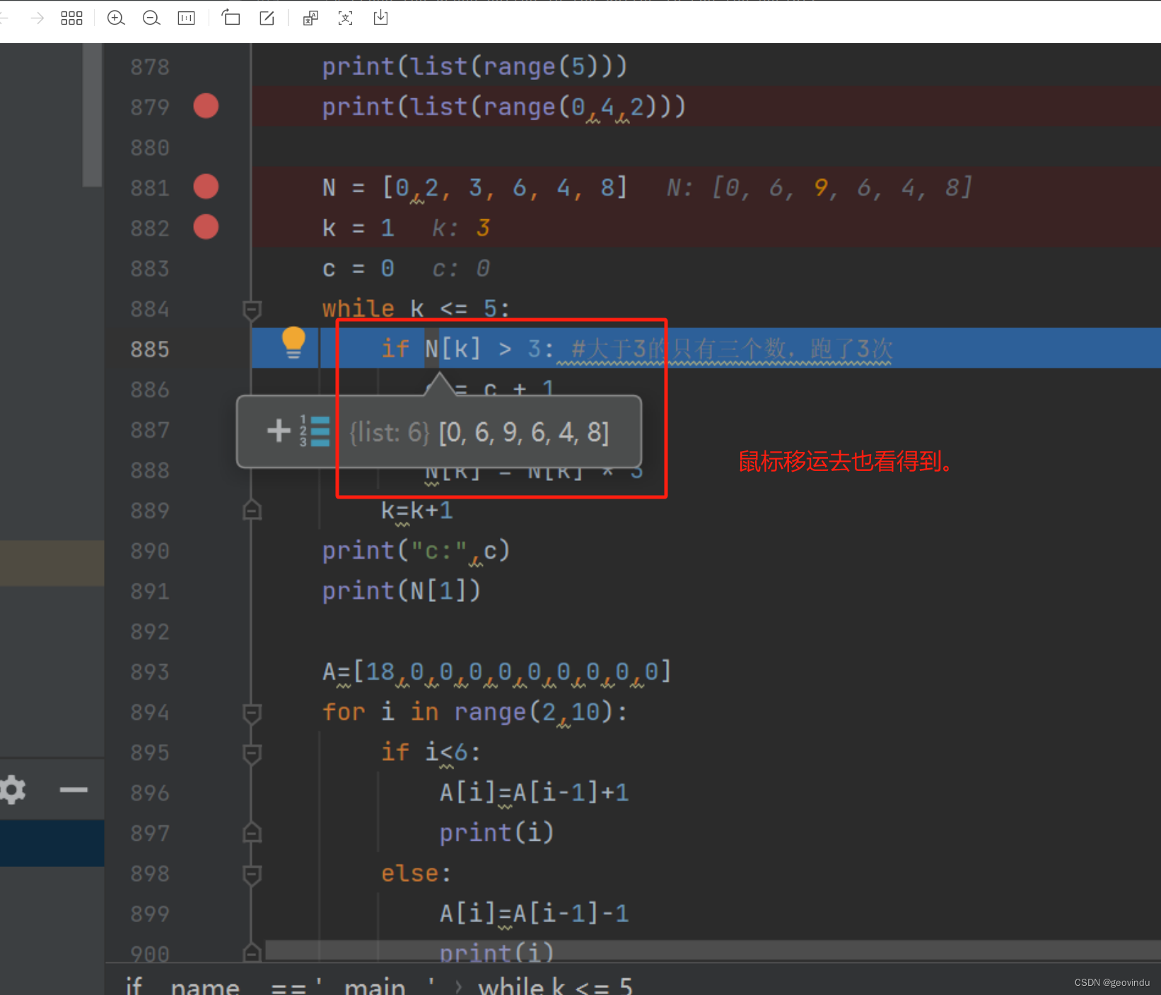Image resolution: width=1161 pixels, height=995 pixels.
Task: Select the 'while k <= 5' breadcrumb
Action: [x=555, y=984]
